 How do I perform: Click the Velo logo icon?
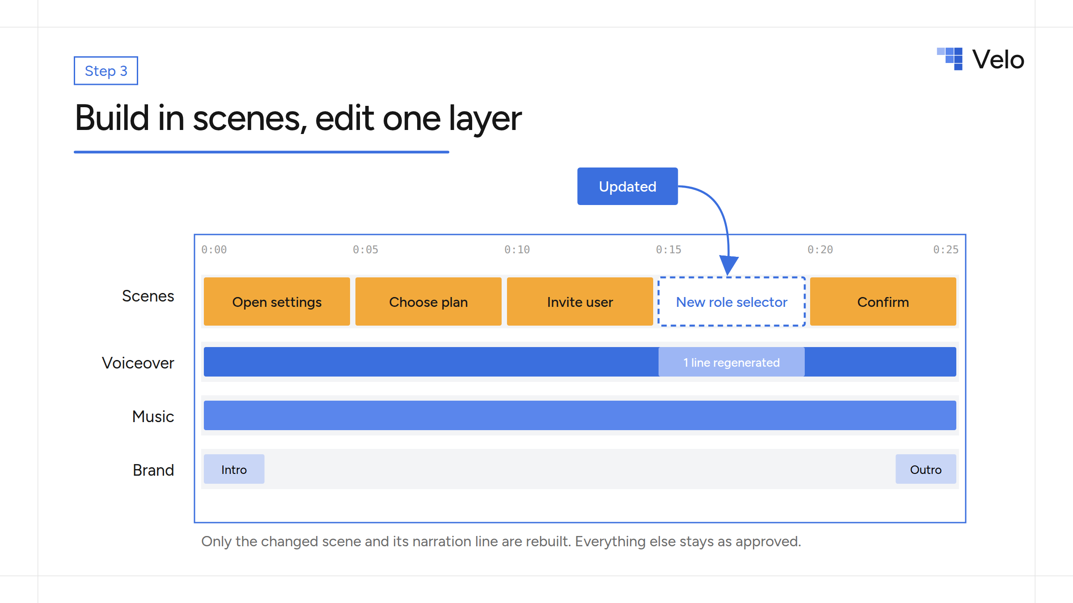tap(950, 59)
